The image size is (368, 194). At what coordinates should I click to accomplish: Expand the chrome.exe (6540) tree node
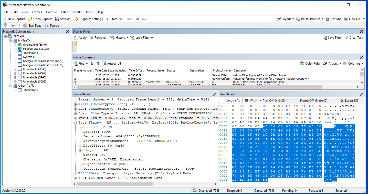15,45
